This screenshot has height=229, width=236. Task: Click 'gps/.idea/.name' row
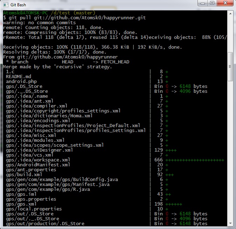[87, 96]
